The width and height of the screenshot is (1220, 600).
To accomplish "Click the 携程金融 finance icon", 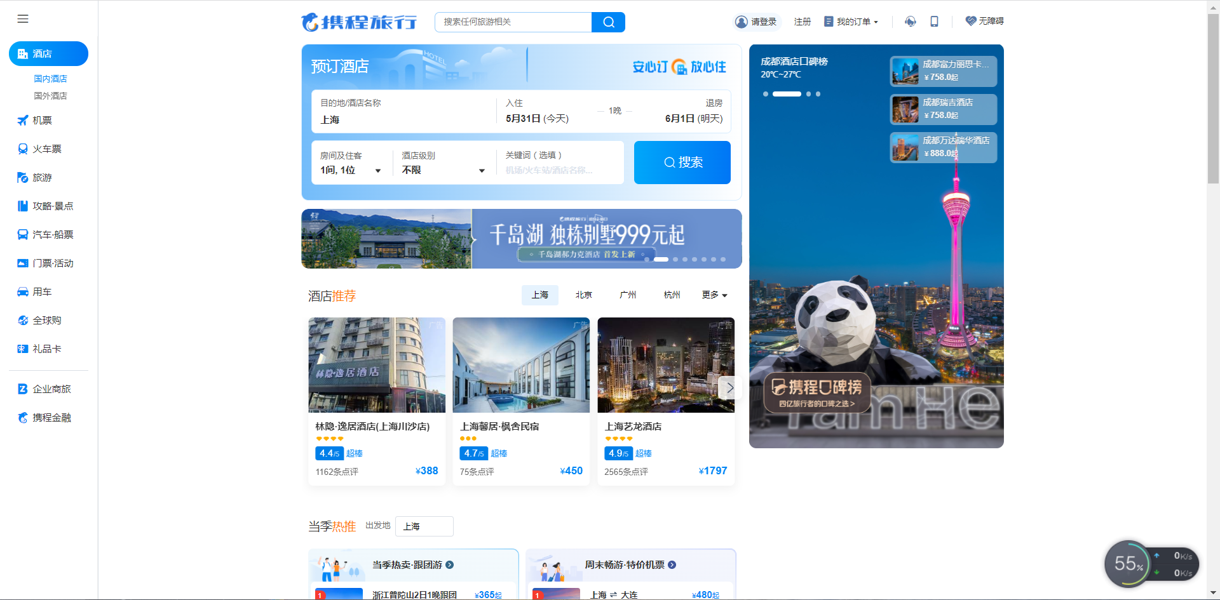I will coord(23,418).
